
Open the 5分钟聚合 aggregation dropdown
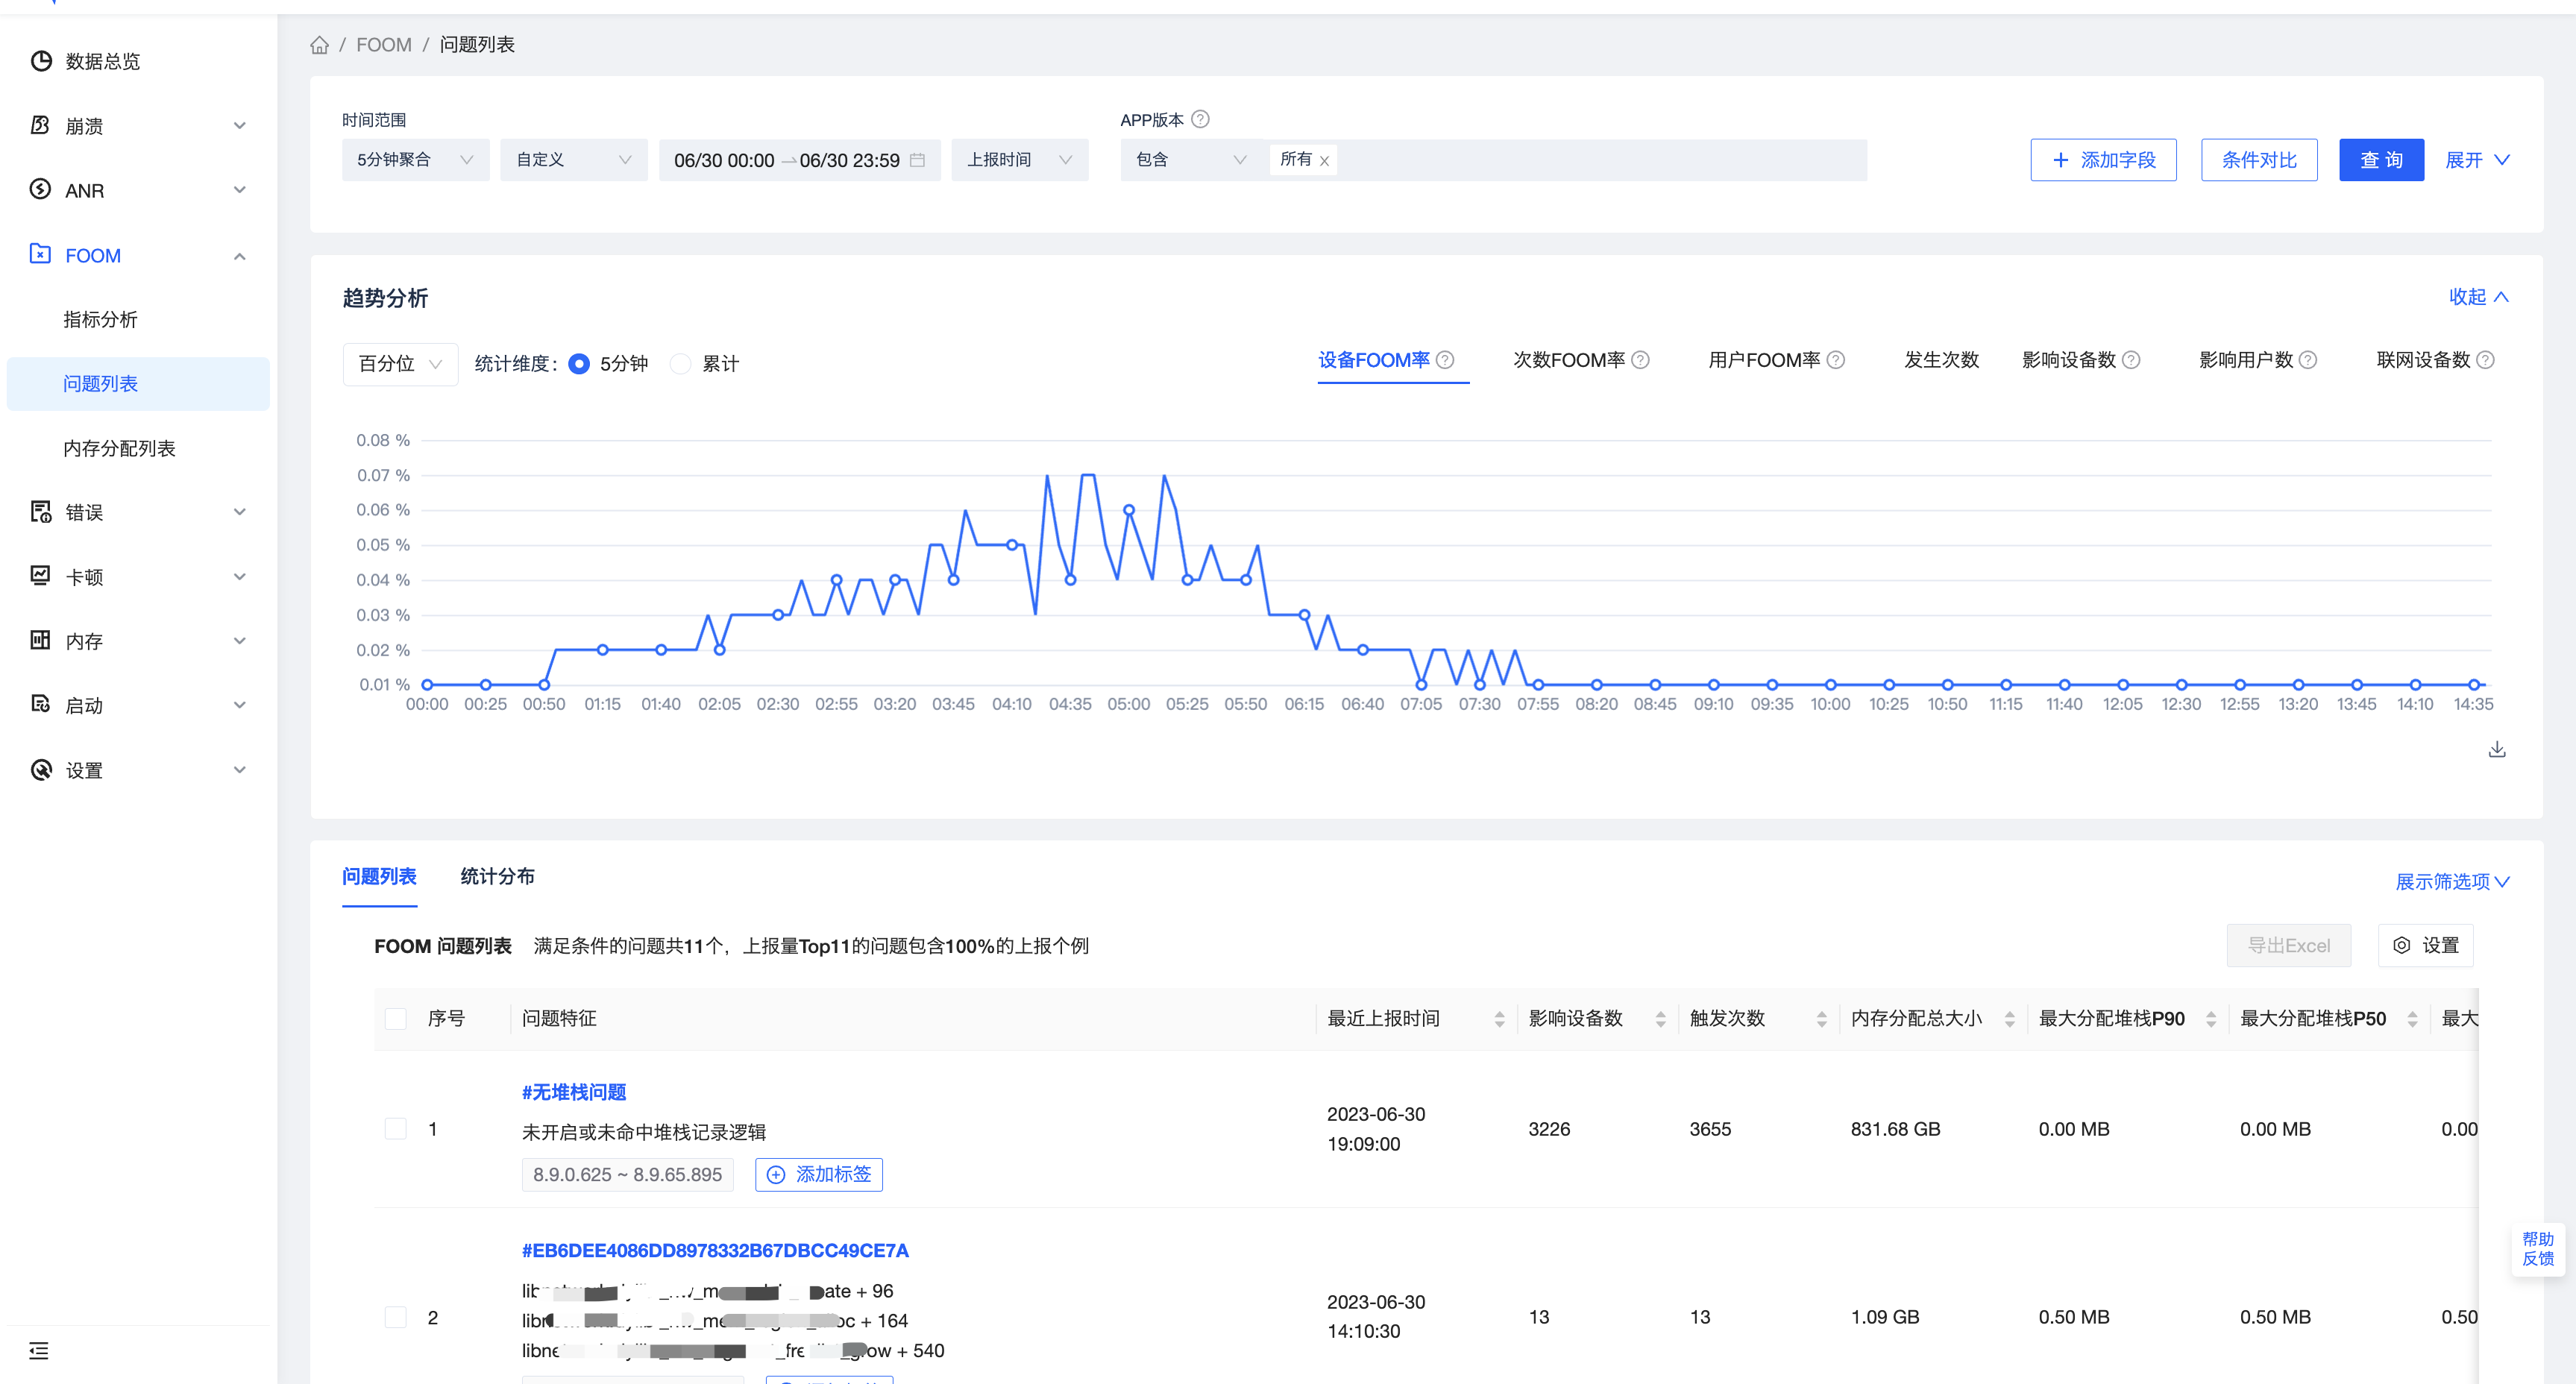415,160
